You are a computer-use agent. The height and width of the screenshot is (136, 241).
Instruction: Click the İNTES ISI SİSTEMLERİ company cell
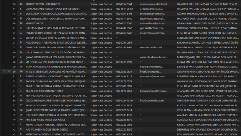(56, 72)
